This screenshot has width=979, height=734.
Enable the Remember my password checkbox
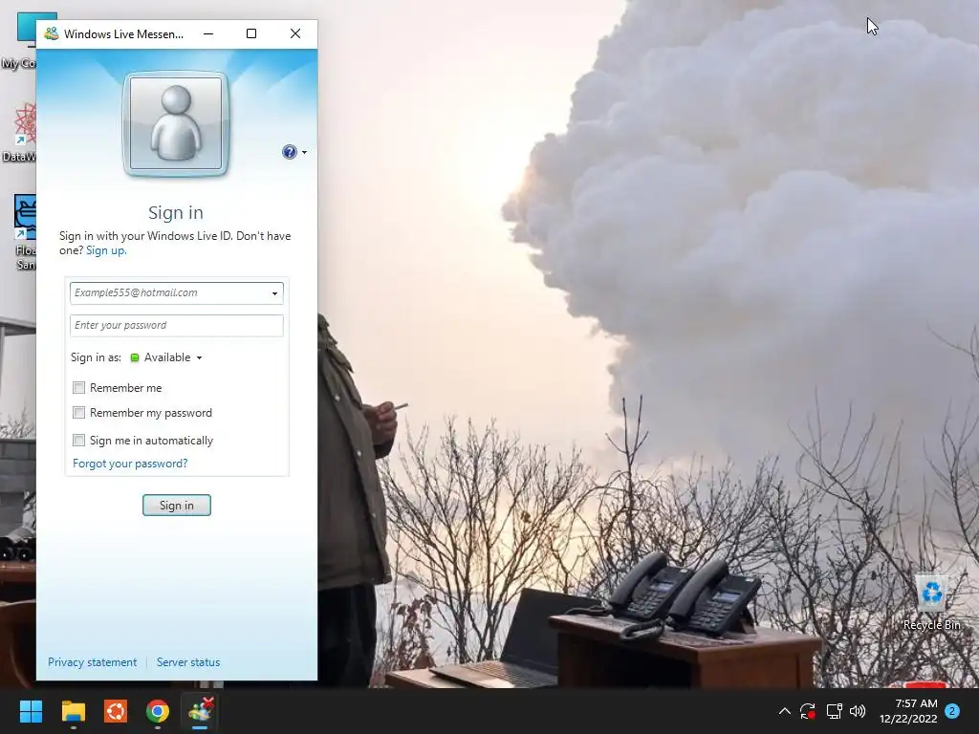tap(78, 413)
